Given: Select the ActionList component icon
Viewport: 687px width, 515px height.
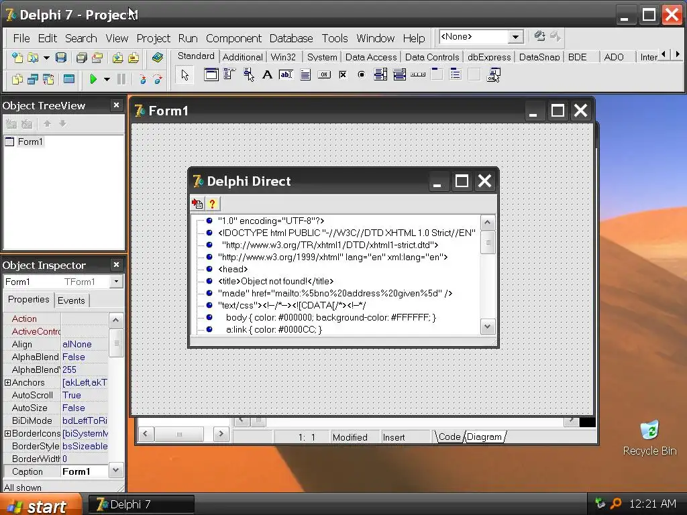Looking at the screenshot, I should [x=494, y=75].
